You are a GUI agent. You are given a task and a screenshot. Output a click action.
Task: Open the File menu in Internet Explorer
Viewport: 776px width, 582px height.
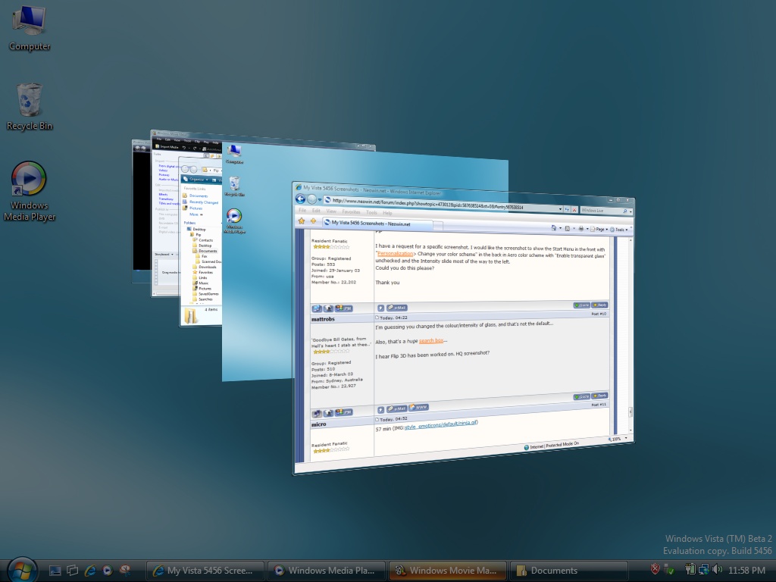[302, 210]
